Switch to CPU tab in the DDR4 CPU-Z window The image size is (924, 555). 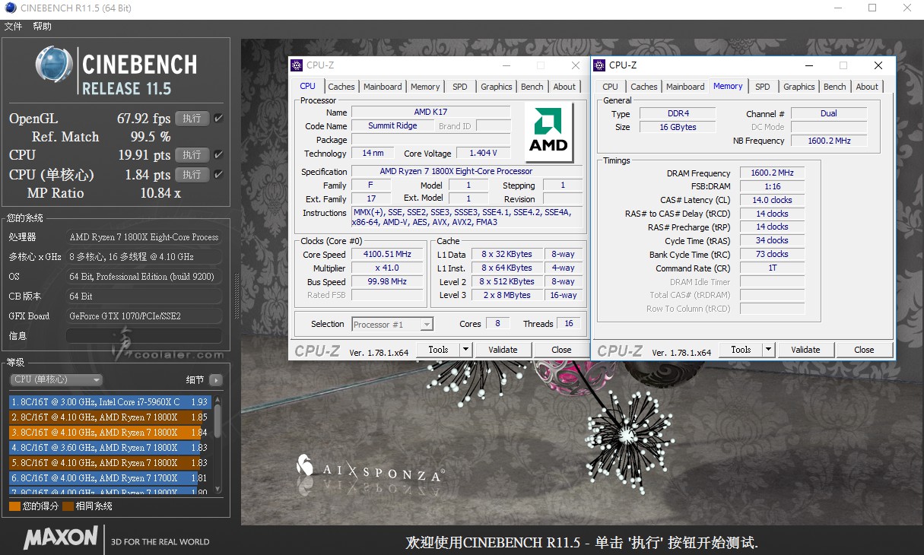coord(611,87)
